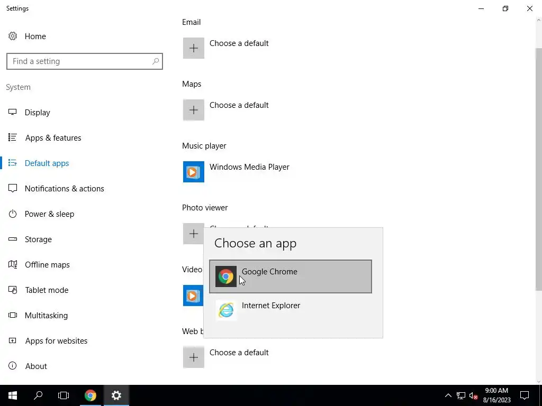Click the Choose an app heading
Image resolution: width=542 pixels, height=406 pixels.
click(256, 243)
